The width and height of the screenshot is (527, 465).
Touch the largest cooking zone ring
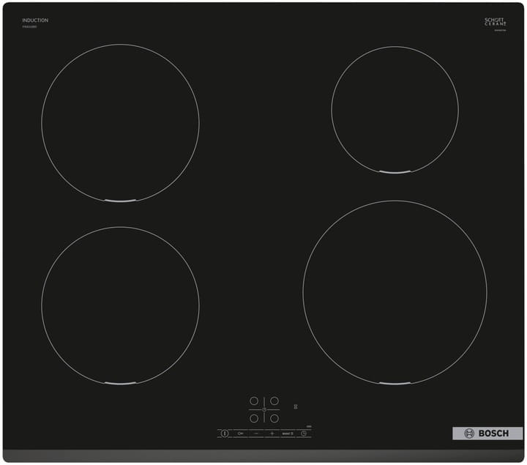(395, 292)
